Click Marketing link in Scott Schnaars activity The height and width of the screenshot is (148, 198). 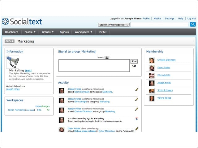tap(107, 92)
